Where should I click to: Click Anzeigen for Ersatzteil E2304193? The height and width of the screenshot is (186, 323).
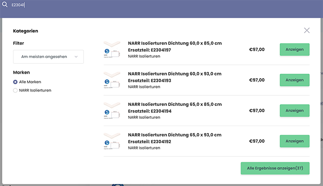tap(294, 80)
